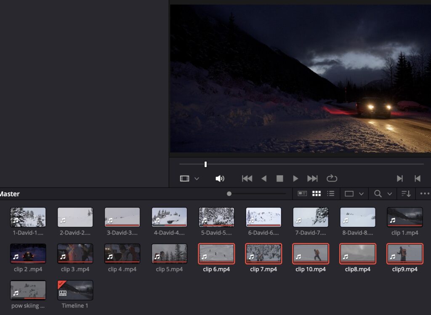Click the speaker volume icon
Viewport: 431px width, 315px height.
(220, 179)
